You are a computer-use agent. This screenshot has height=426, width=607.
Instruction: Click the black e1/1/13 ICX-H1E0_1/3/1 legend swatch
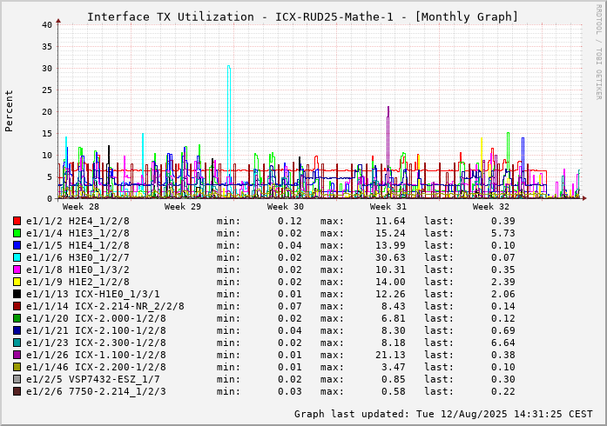[x=17, y=294]
